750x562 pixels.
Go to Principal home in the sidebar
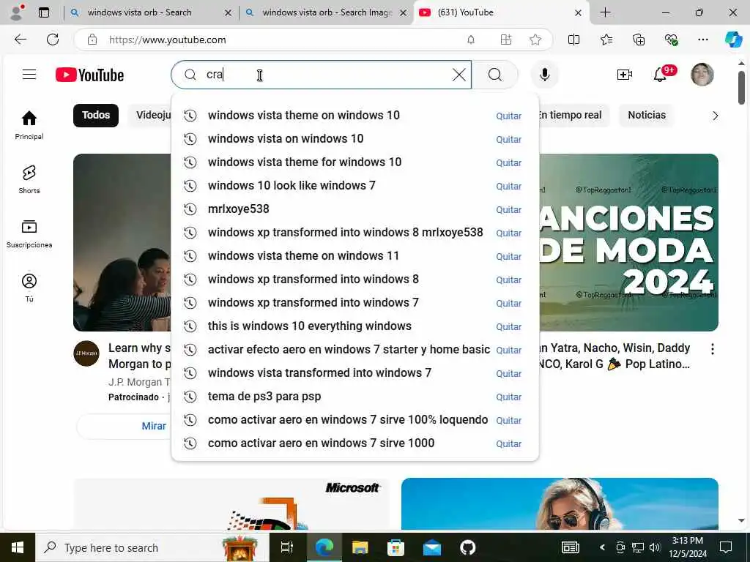point(29,125)
